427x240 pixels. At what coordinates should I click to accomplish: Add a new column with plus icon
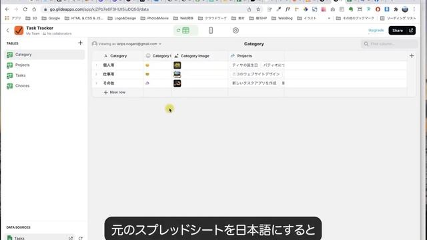tap(412, 56)
